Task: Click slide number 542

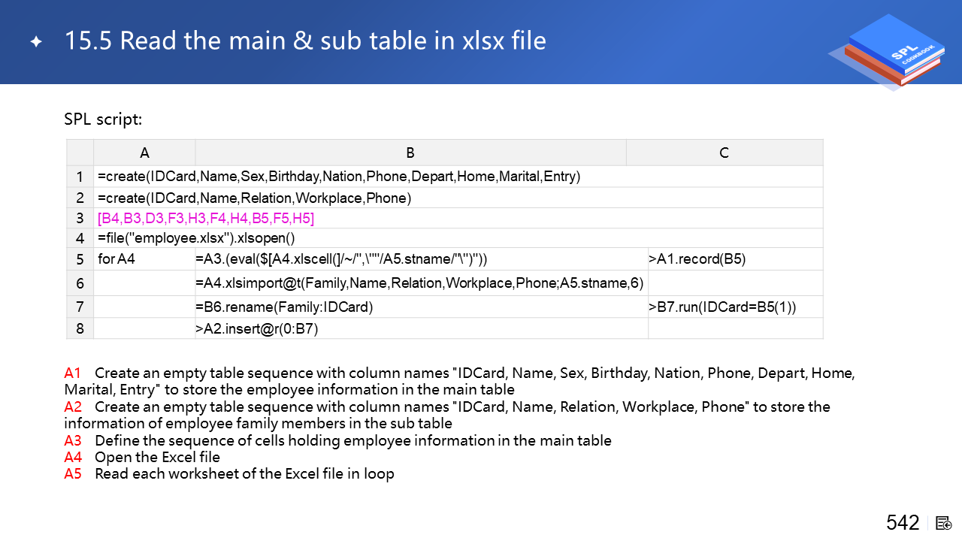Action: click(x=902, y=523)
